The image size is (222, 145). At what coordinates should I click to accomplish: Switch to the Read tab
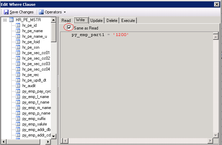[x=66, y=21]
